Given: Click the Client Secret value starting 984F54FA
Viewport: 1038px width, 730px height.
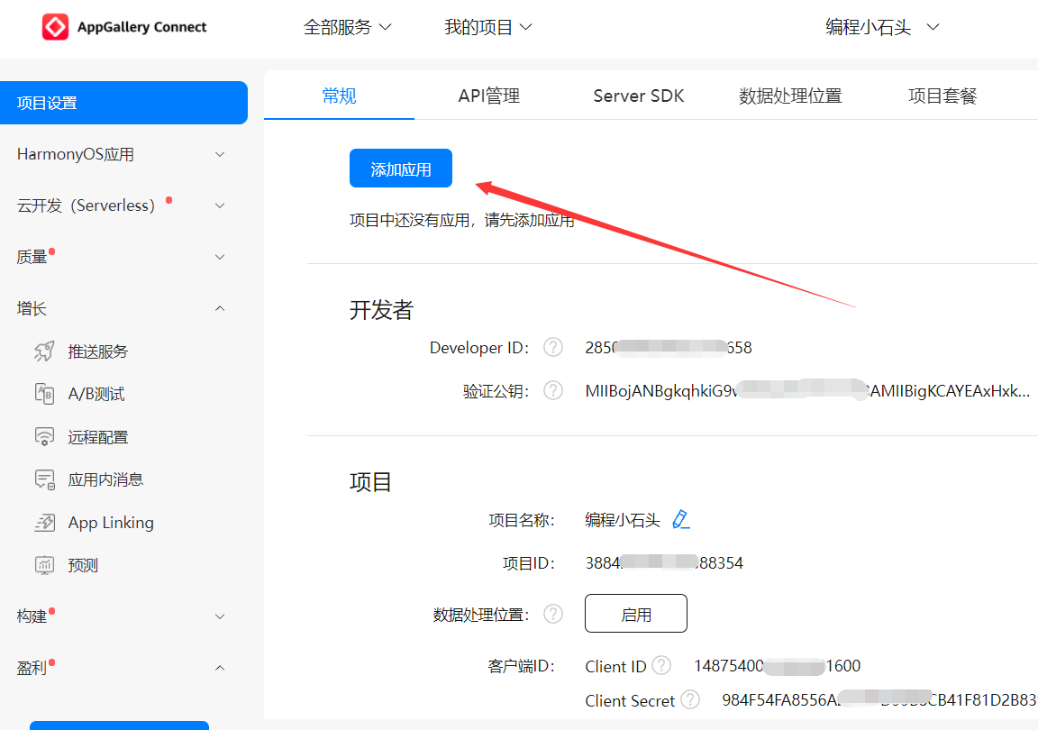Looking at the screenshot, I should click(x=879, y=700).
